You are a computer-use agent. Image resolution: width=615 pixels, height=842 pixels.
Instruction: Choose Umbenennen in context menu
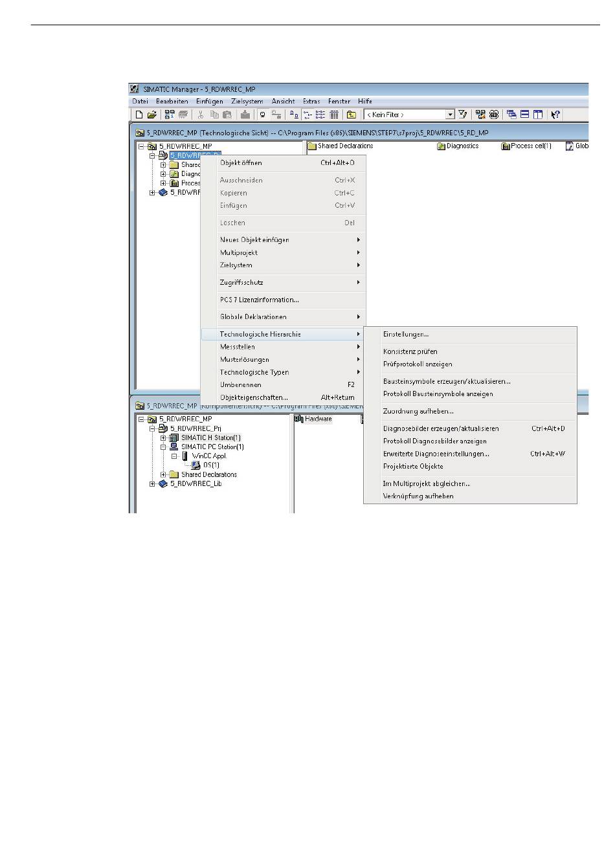tap(284, 385)
